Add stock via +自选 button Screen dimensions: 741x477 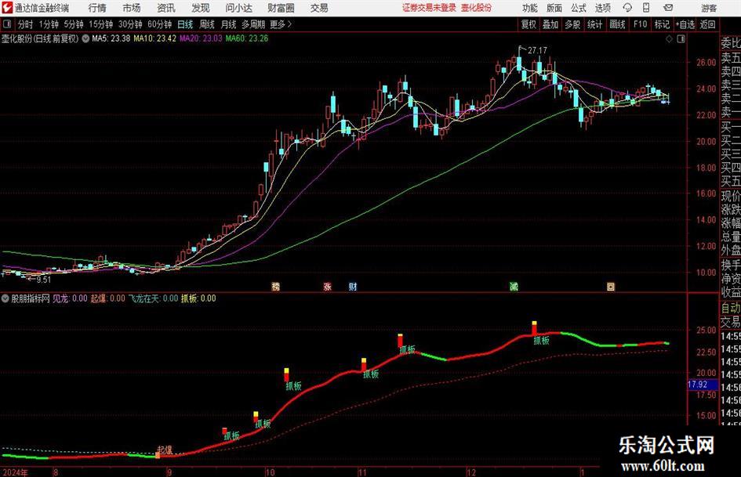(x=685, y=24)
